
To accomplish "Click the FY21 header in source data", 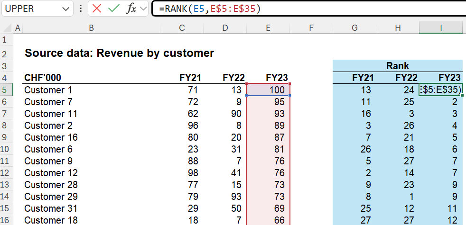I will coord(190,78).
